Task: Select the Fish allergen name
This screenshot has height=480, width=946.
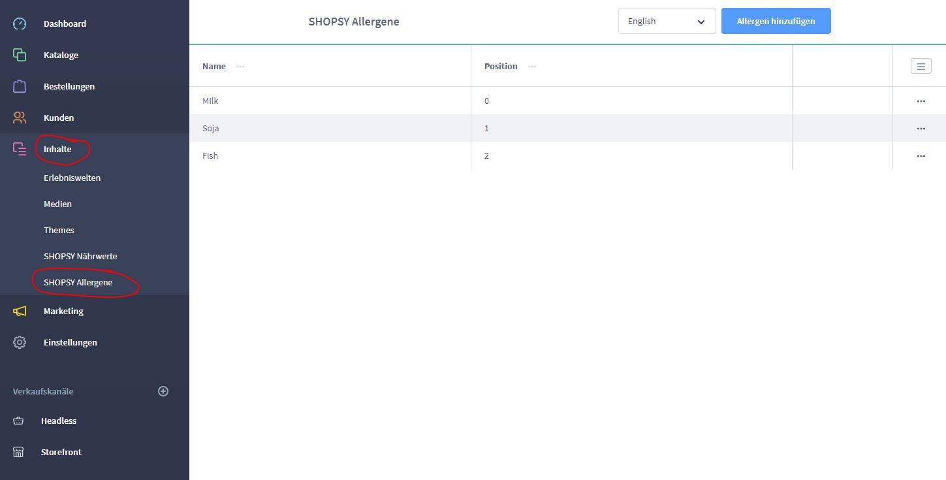Action: (210, 155)
